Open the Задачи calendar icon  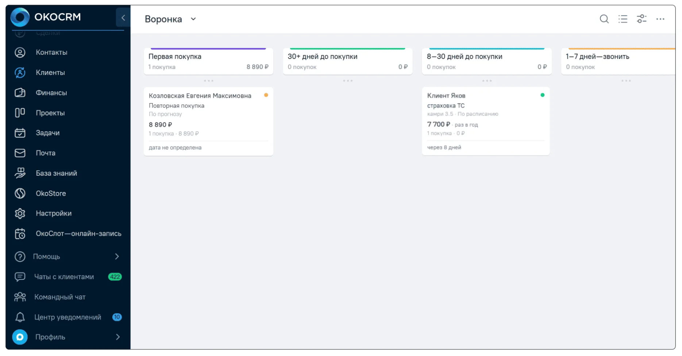[x=20, y=133]
